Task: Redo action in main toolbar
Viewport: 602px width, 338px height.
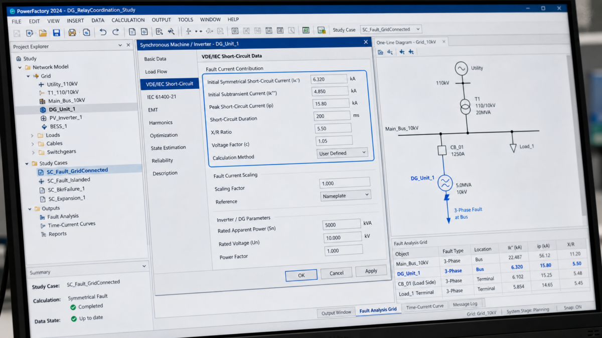Action: pyautogui.click(x=115, y=32)
